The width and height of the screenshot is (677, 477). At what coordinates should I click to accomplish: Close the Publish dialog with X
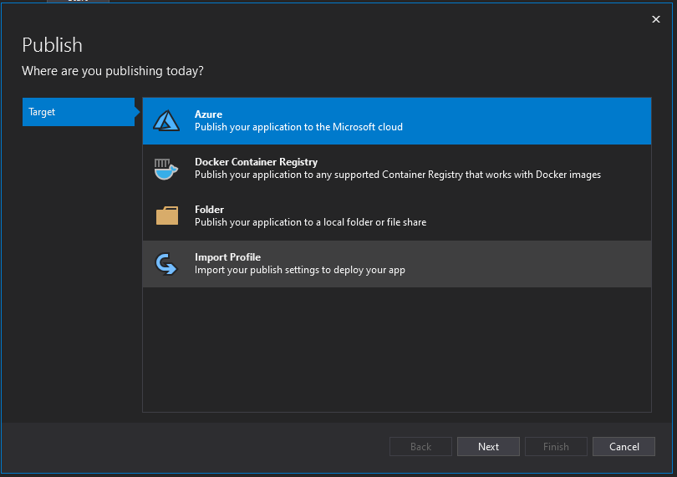pyautogui.click(x=656, y=19)
